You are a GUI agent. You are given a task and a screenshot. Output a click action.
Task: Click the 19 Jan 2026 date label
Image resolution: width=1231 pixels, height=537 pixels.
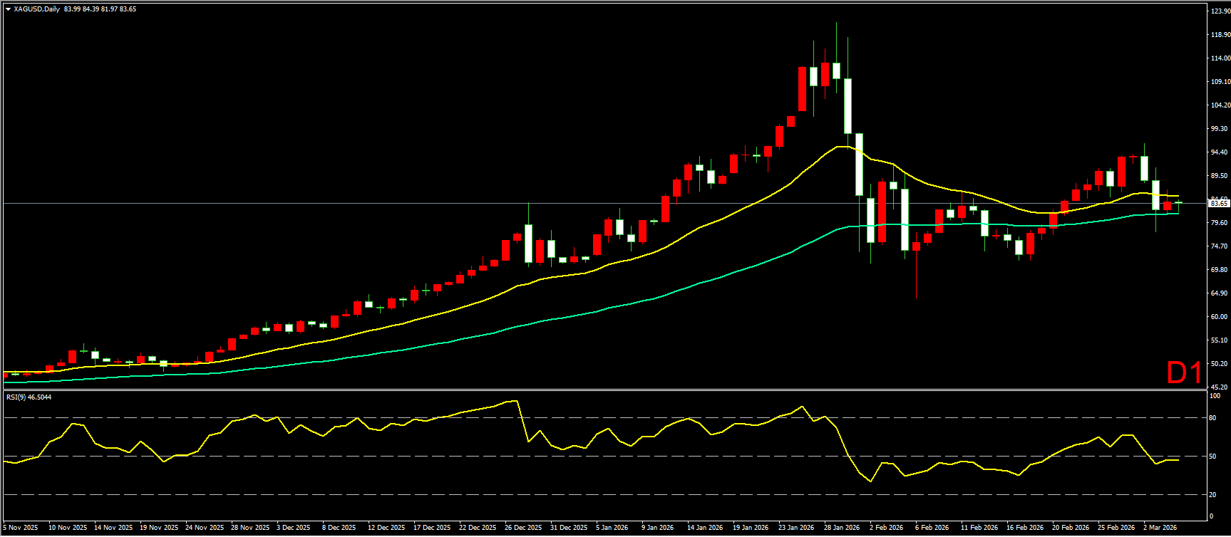[x=751, y=528]
